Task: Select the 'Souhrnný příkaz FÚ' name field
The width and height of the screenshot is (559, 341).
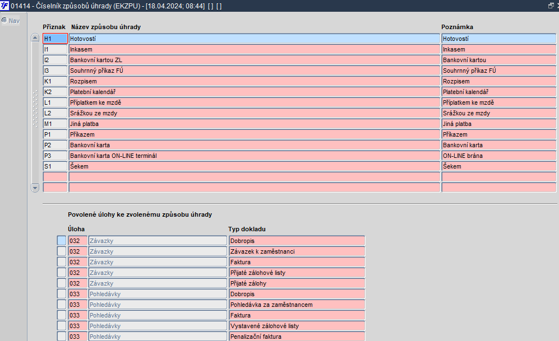Action: coord(254,71)
